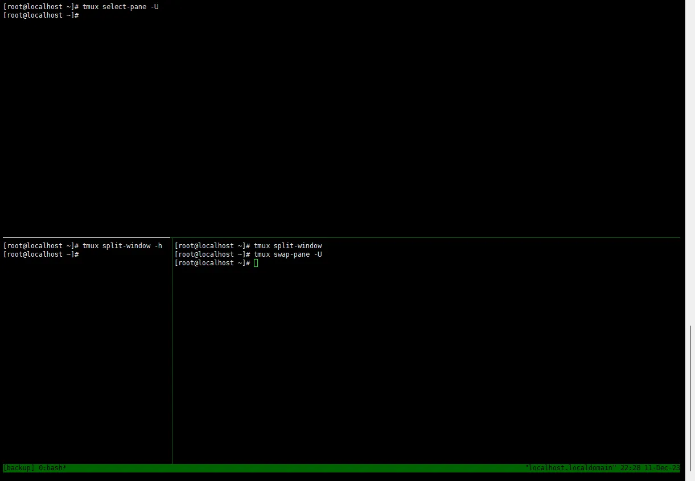
Task: Click the "localhost.localdomain" hostname in status bar
Action: pyautogui.click(x=571, y=468)
